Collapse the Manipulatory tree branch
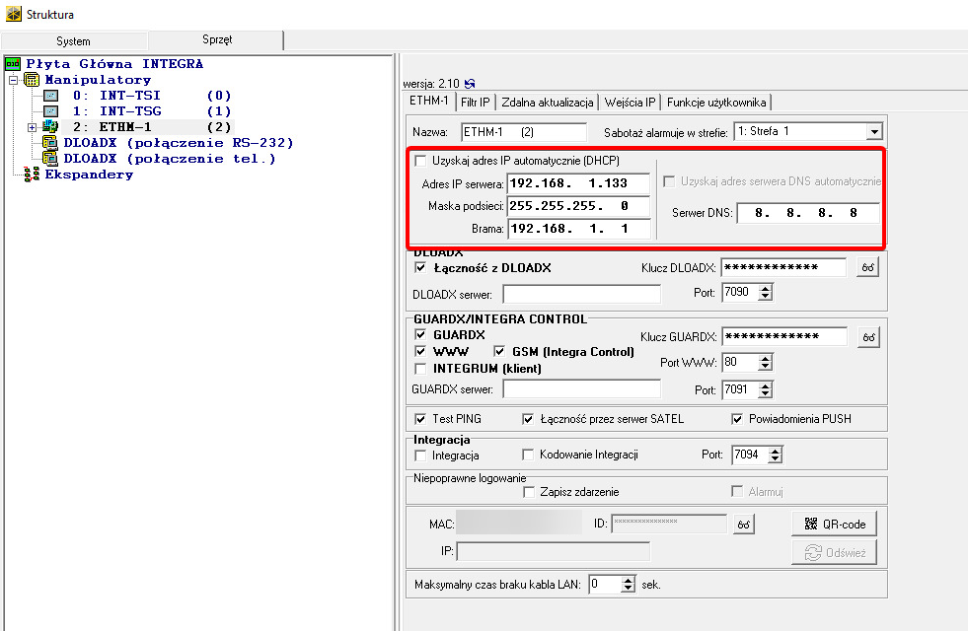Image resolution: width=968 pixels, height=631 pixels. point(13,80)
